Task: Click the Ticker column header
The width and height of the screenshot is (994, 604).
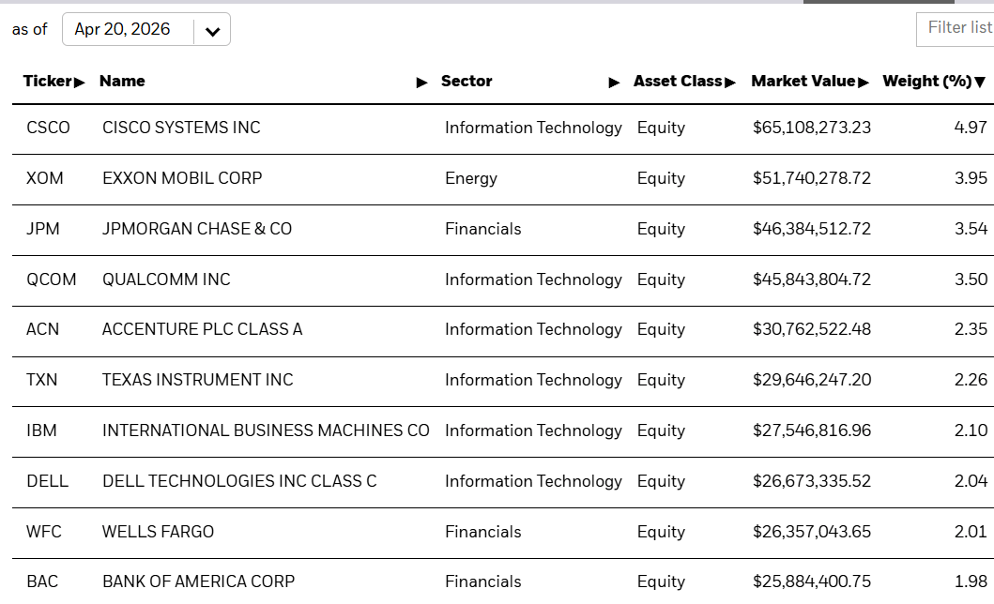Action: (x=47, y=82)
